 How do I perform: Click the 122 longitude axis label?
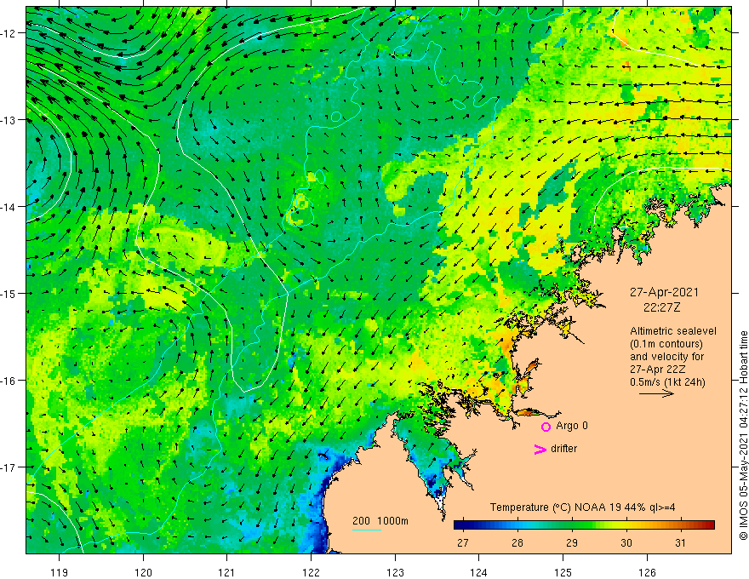pyautogui.click(x=311, y=572)
